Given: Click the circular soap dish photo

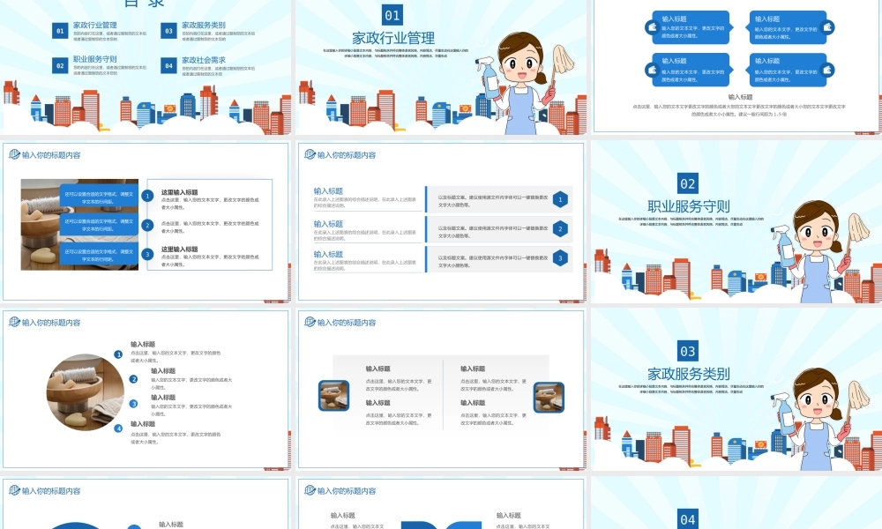Looking at the screenshot, I should (86, 392).
